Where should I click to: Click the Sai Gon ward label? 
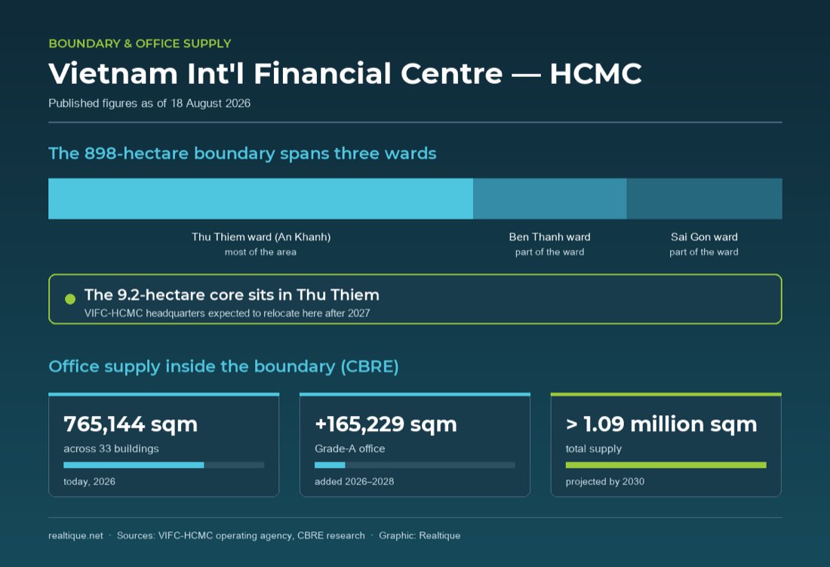704,236
